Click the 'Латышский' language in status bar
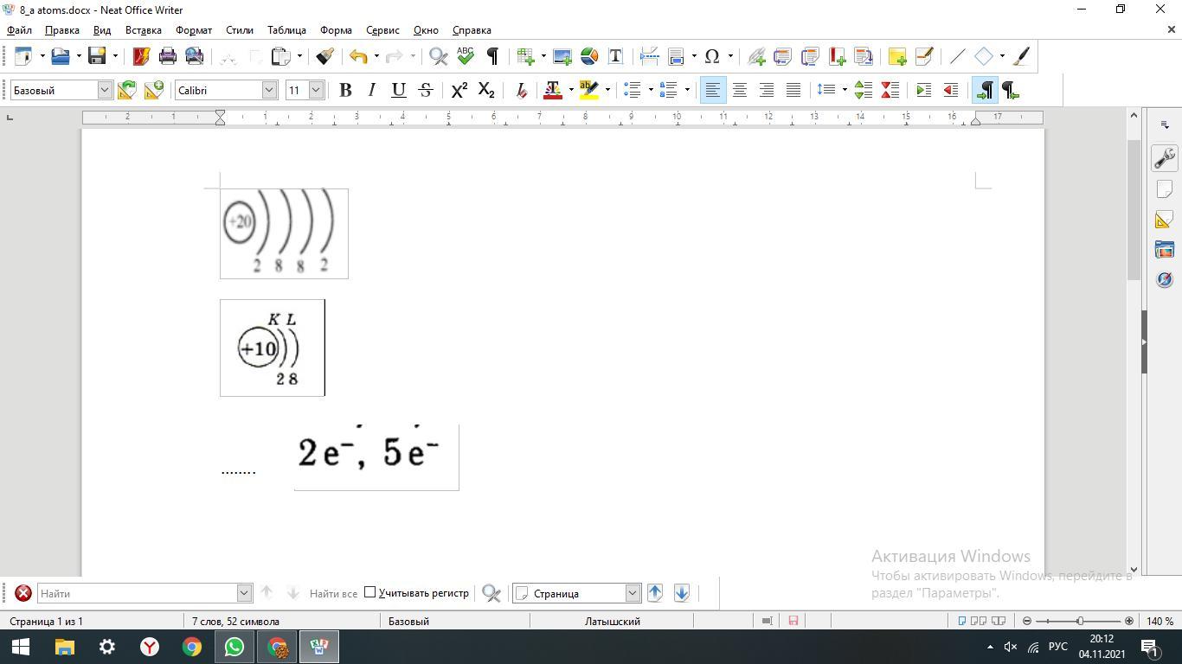The height and width of the screenshot is (664, 1182). click(x=612, y=621)
